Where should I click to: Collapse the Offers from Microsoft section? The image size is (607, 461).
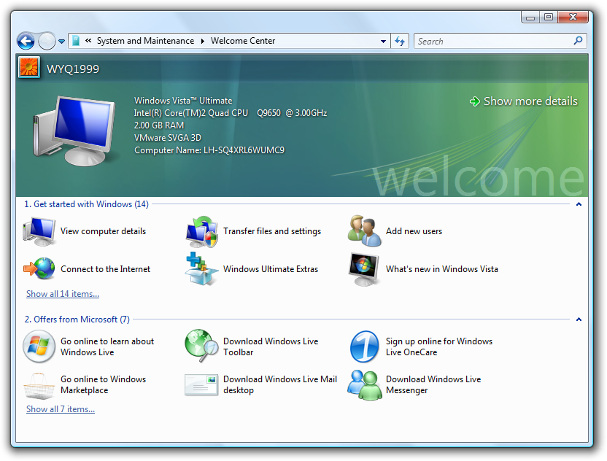tap(579, 319)
